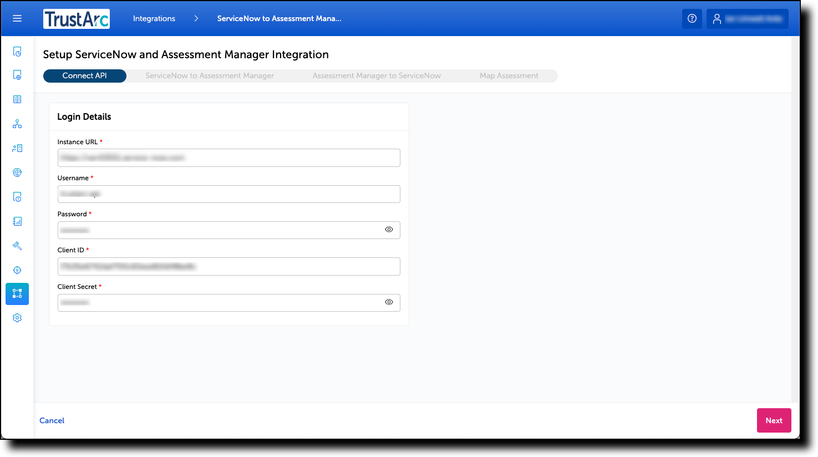Cancel the integration setup
The image size is (818, 457).
52,420
